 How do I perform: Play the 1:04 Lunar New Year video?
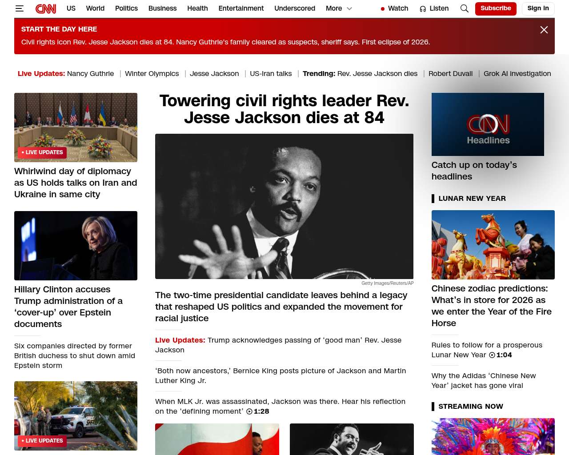492,355
